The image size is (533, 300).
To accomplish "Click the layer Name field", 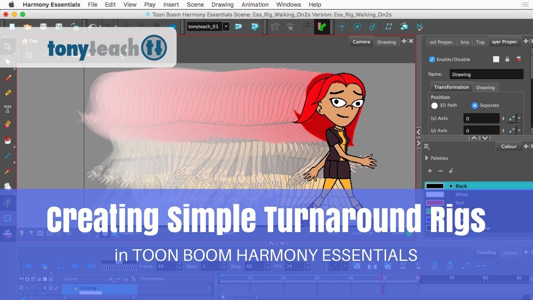I will pos(486,74).
